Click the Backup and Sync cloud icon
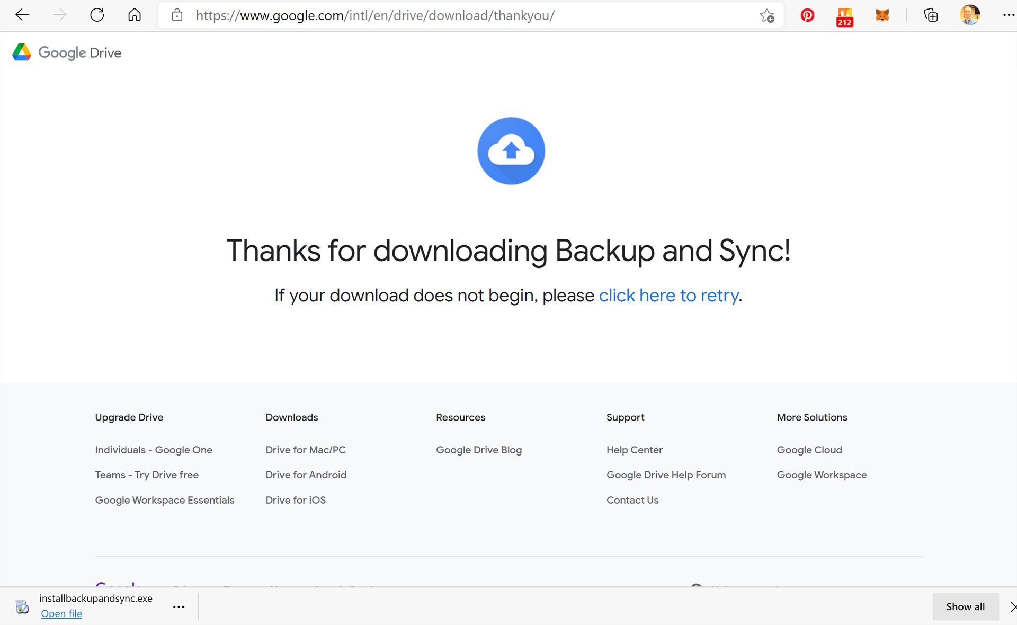Image resolution: width=1017 pixels, height=625 pixels. [511, 151]
